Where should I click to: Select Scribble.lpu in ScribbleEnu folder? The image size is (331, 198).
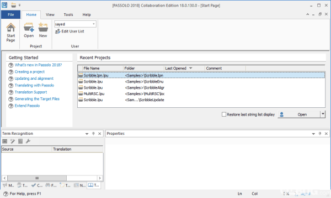point(201,81)
